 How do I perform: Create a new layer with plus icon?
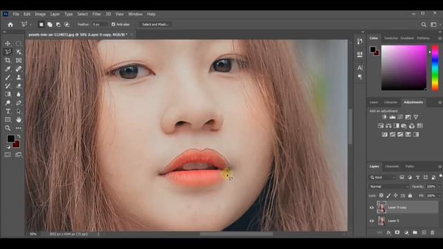(424, 232)
